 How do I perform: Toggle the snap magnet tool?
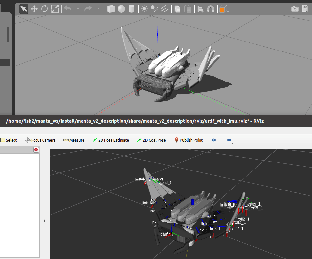[x=210, y=9]
